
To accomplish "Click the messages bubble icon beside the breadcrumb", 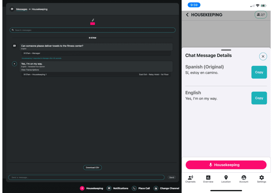I will click(x=12, y=9).
